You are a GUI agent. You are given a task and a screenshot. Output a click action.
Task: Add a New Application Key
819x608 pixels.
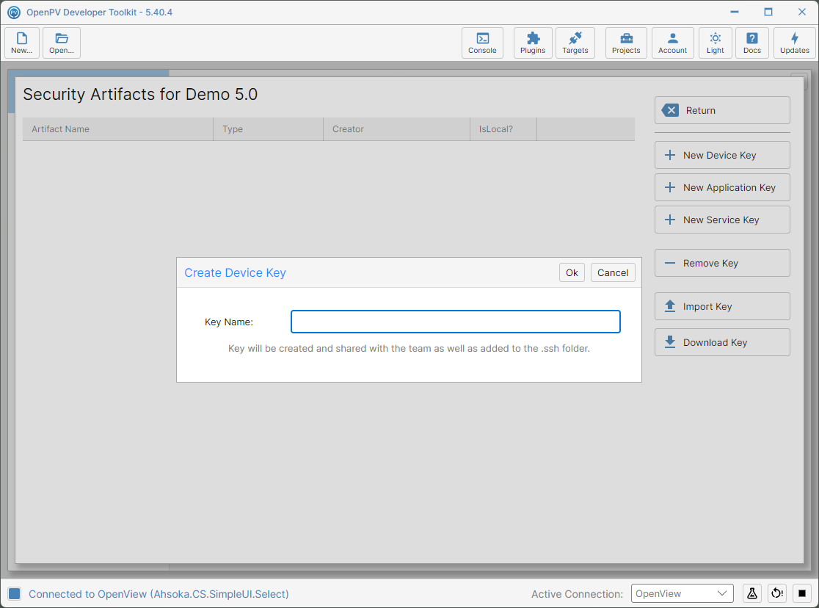point(722,188)
